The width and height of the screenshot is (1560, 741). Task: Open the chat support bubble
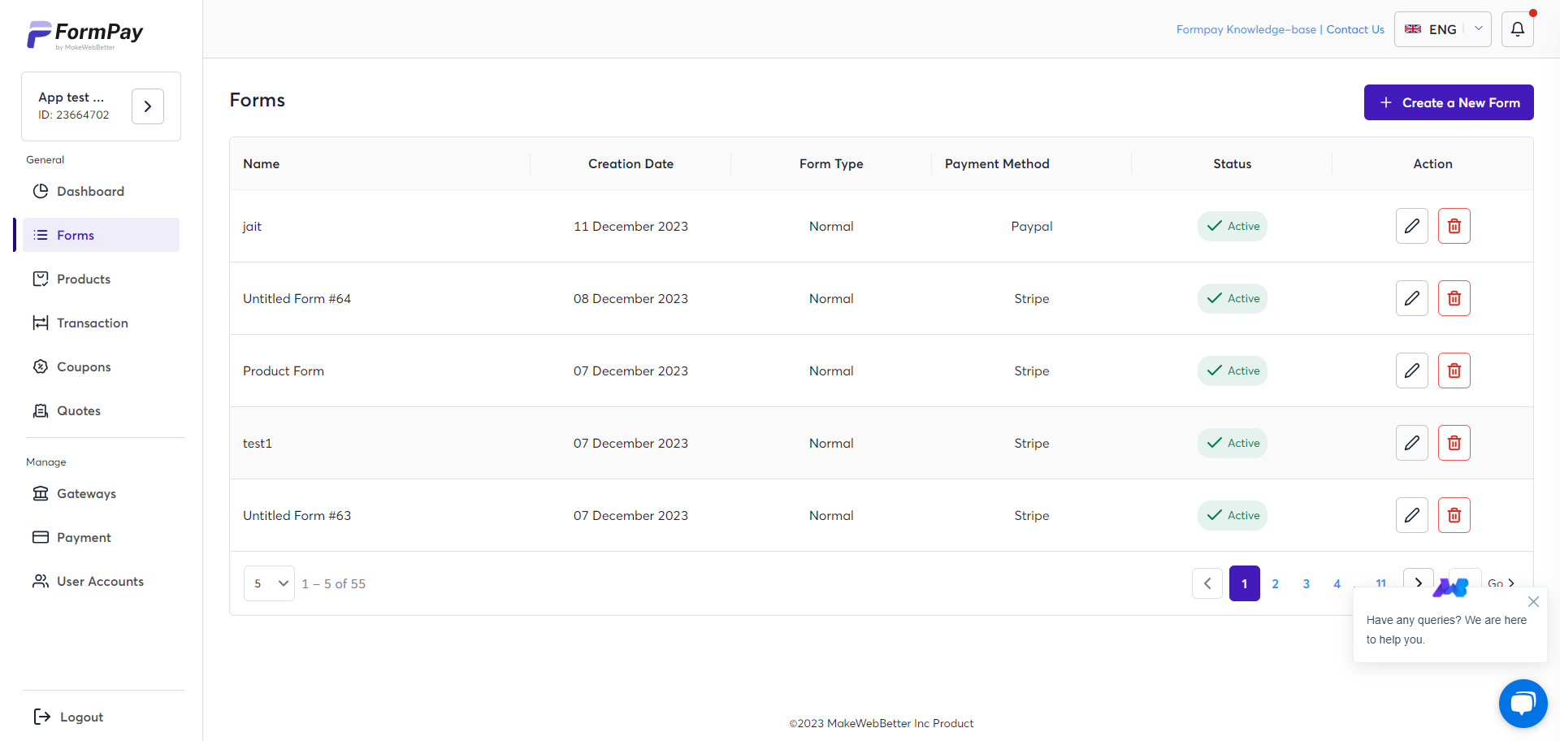(1523, 704)
